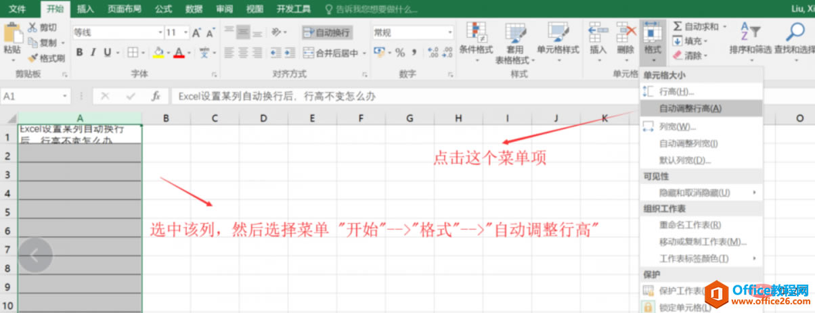The width and height of the screenshot is (815, 313).
Task: Expand the Name Box dropdown next to A1
Action: 65,97
